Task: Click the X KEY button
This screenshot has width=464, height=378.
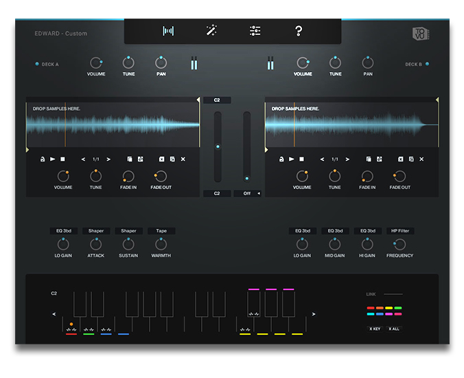Action: click(374, 329)
